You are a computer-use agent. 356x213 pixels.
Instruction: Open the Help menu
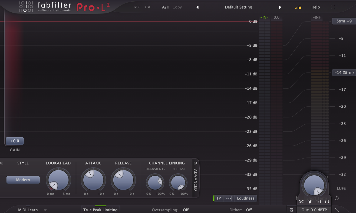click(x=315, y=7)
